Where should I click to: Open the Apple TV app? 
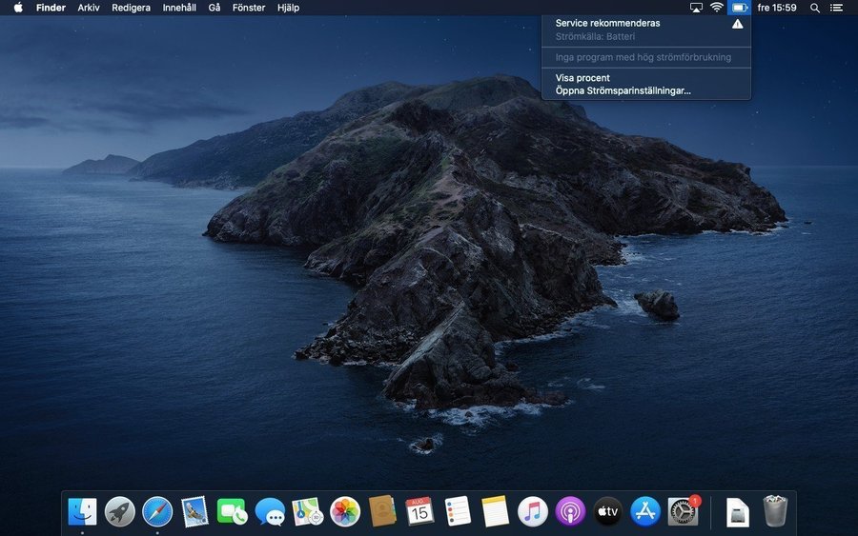pyautogui.click(x=608, y=511)
